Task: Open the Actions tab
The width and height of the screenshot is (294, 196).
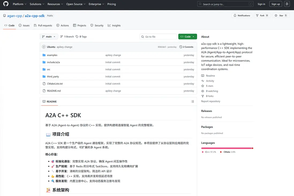Action: pyautogui.click(x=63, y=25)
